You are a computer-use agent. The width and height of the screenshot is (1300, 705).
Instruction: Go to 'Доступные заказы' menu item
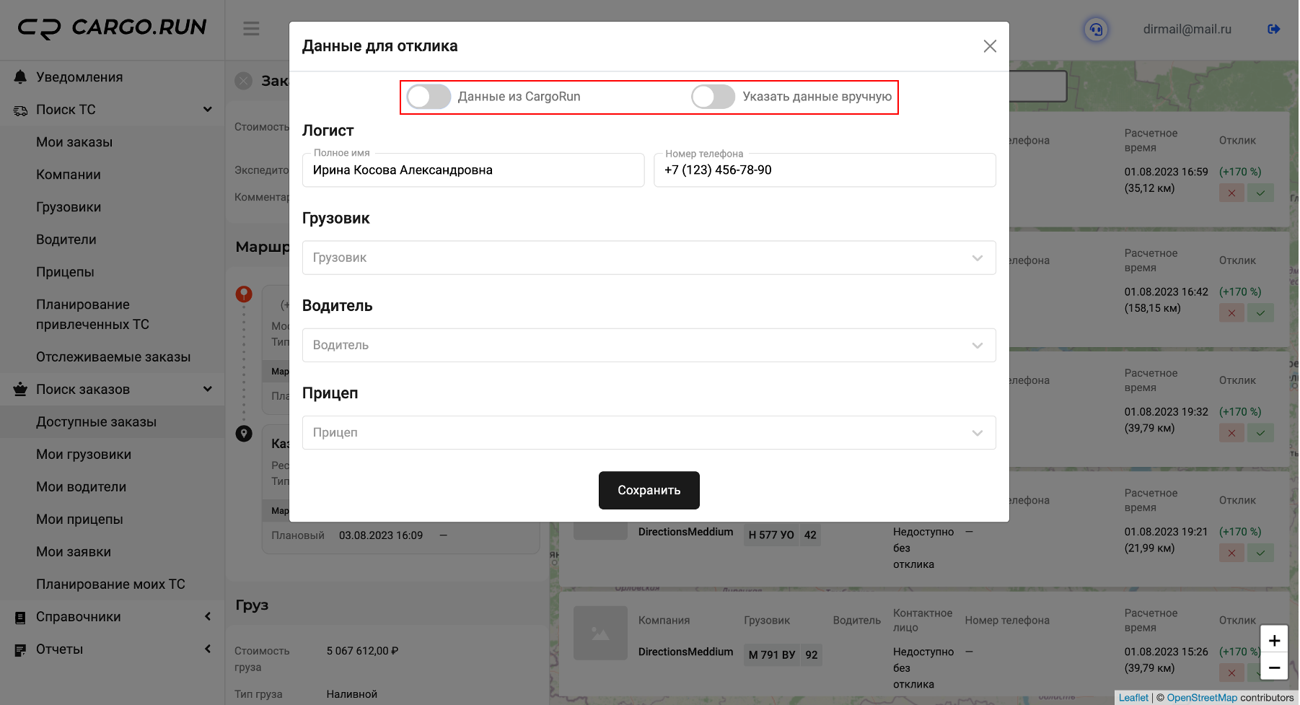point(96,422)
